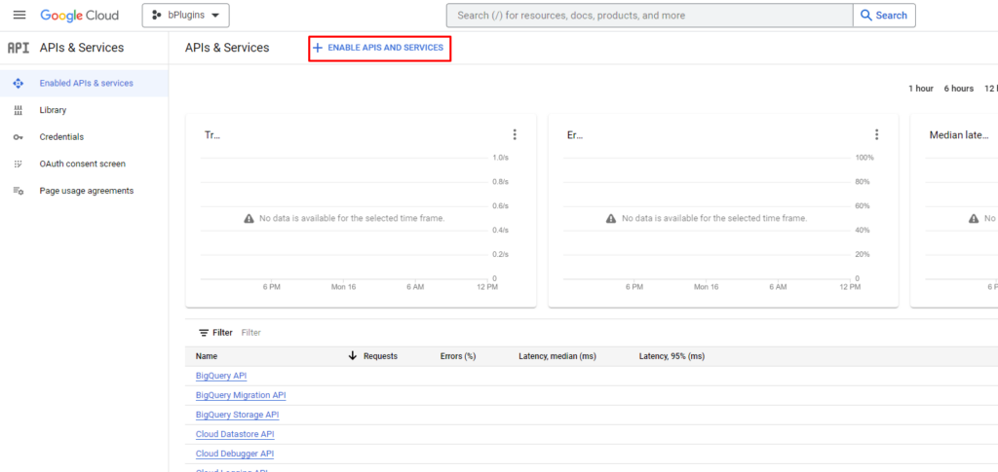Click the Enabled APIs & services diamond icon
Viewport: 998px width, 472px height.
click(18, 84)
